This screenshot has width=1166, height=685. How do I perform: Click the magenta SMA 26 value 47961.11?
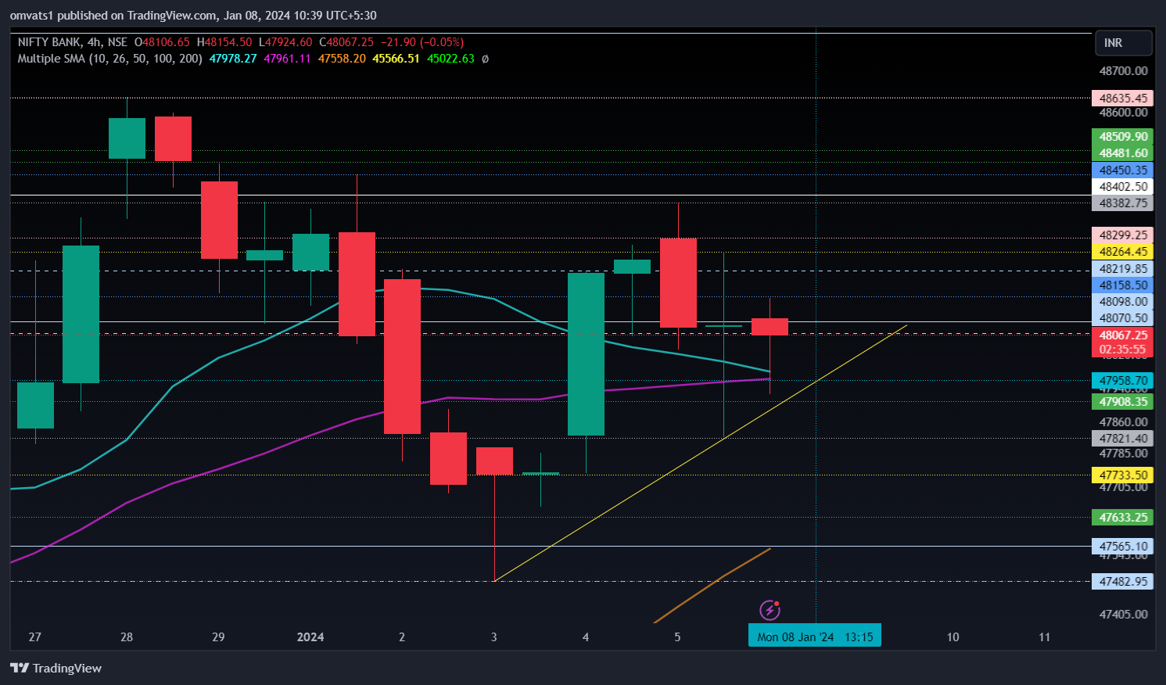(287, 59)
